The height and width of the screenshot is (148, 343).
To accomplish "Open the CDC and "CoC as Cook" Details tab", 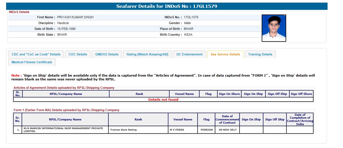I will click(x=36, y=54).
